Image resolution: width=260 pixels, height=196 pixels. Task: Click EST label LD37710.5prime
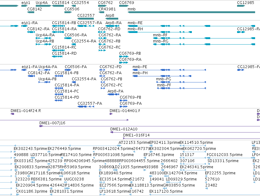point(46,155)
